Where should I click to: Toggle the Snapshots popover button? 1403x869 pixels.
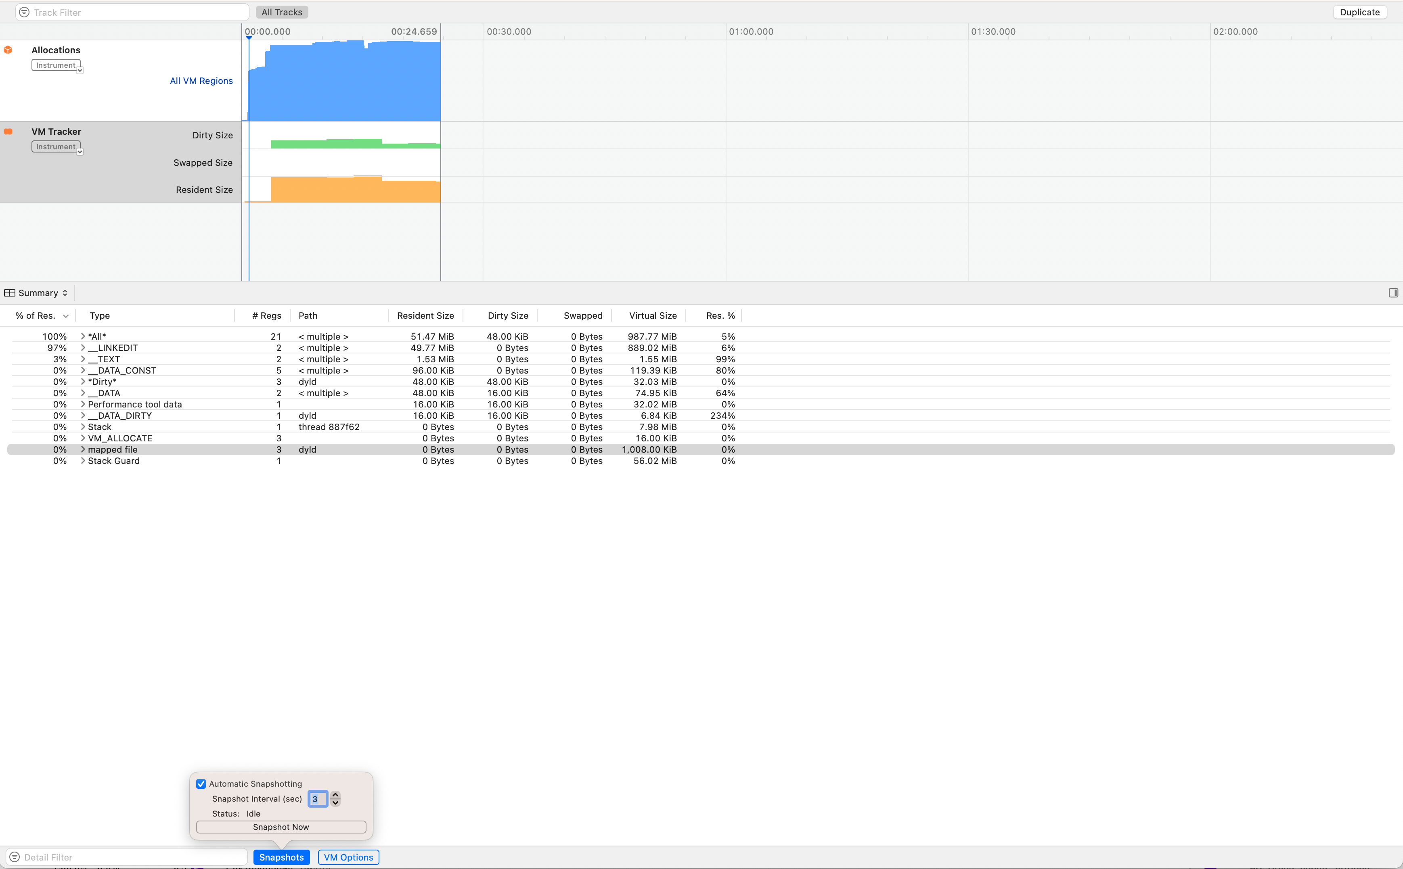[281, 857]
